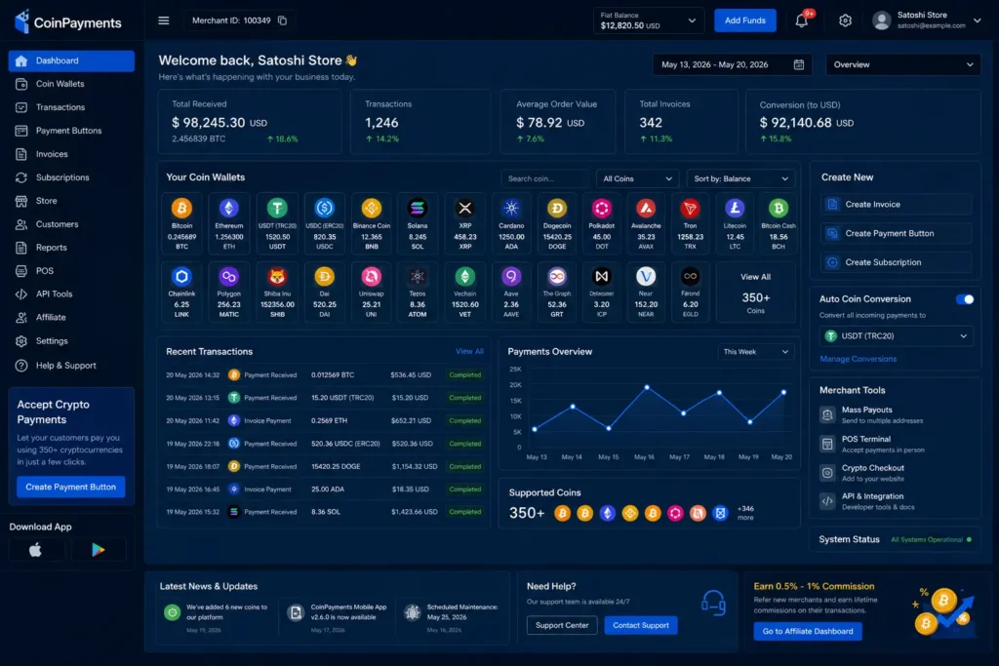Viewport: 999px width, 666px height.
Task: Click the date range May 13 - May 20 field
Action: pyautogui.click(x=732, y=64)
